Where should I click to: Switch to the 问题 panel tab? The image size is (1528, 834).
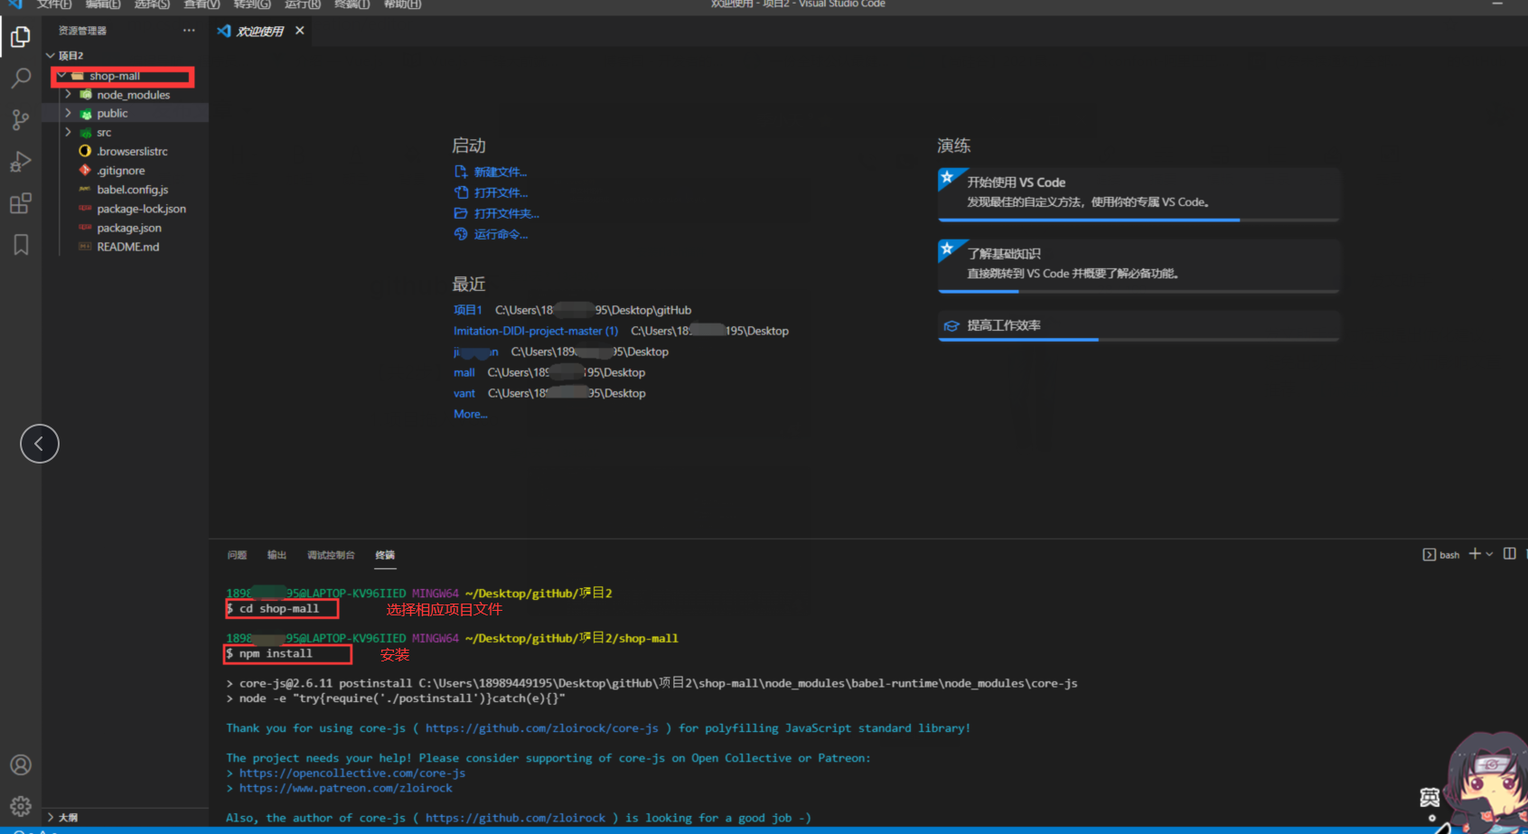[x=237, y=555]
